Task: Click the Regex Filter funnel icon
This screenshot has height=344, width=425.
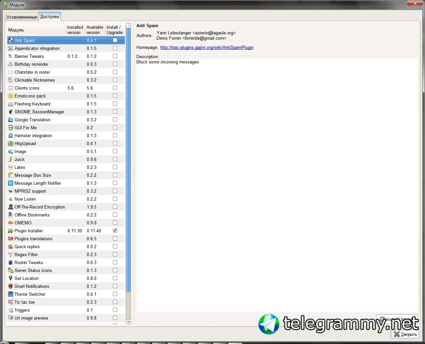Action: 11,254
